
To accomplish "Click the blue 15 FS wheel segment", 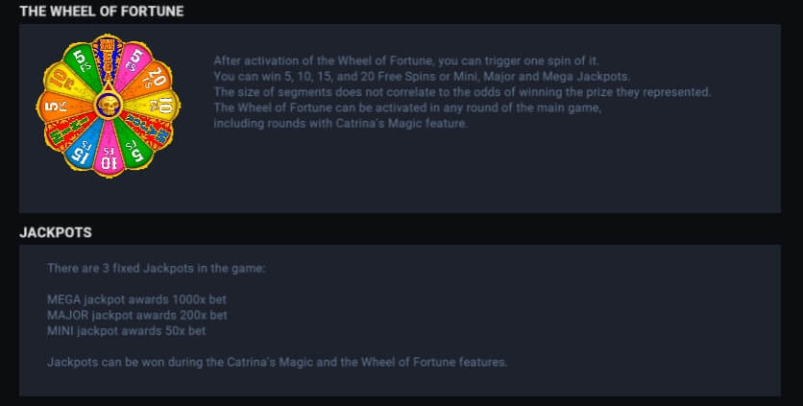I will [82, 150].
